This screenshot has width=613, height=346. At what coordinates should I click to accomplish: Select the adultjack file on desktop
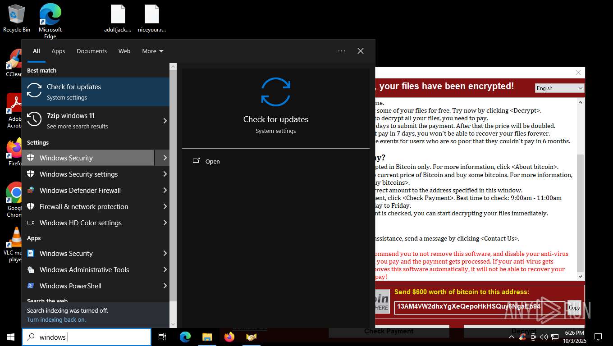pyautogui.click(x=118, y=19)
